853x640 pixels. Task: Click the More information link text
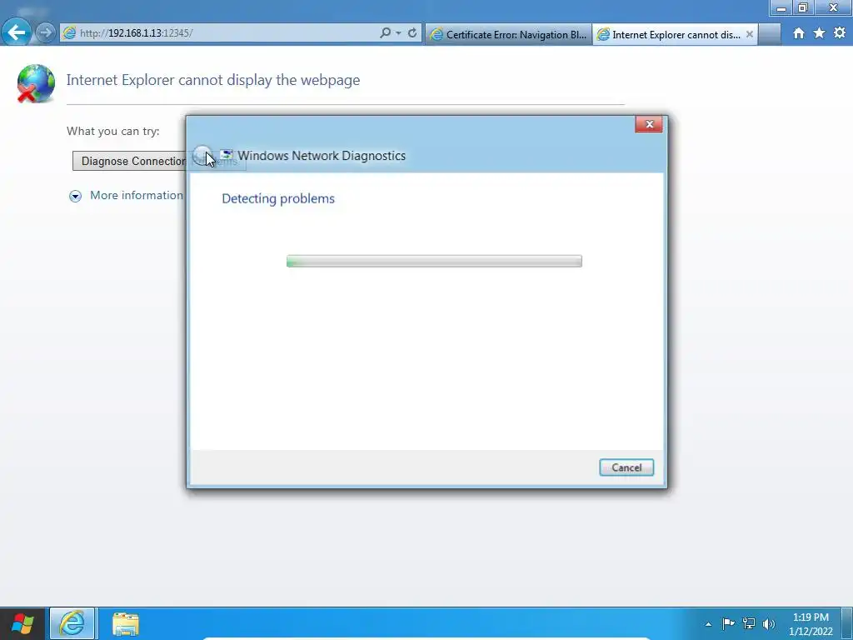(x=137, y=195)
